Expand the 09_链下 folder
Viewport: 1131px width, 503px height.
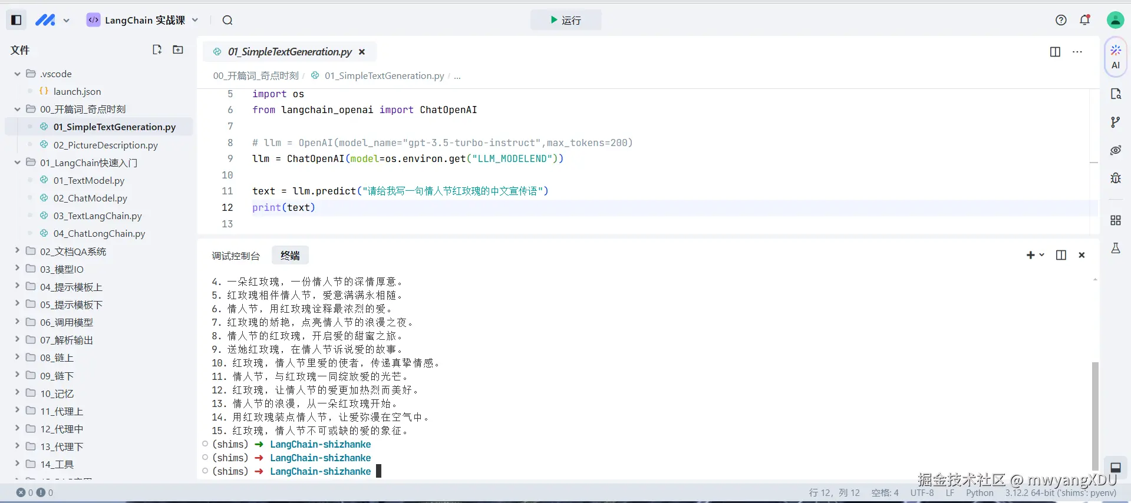coord(17,375)
